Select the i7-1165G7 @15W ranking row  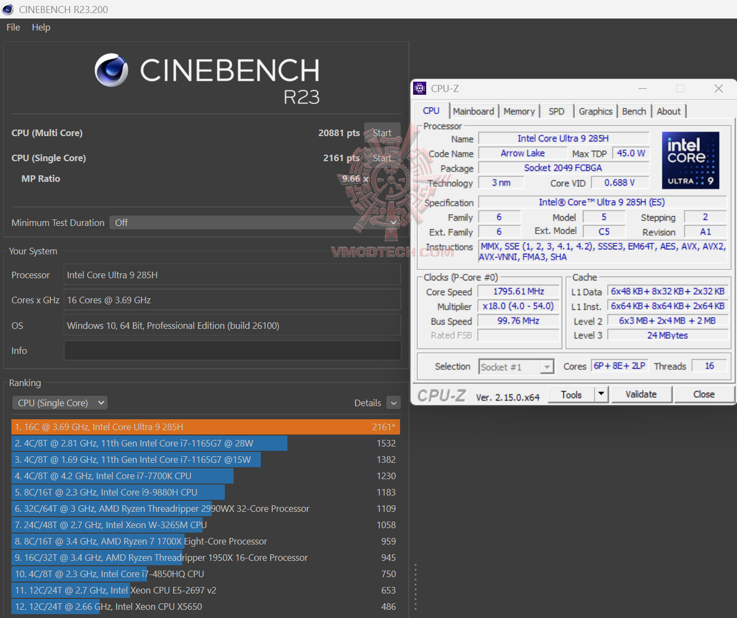tap(206, 460)
